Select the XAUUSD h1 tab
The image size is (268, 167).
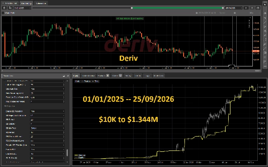[10, 3]
